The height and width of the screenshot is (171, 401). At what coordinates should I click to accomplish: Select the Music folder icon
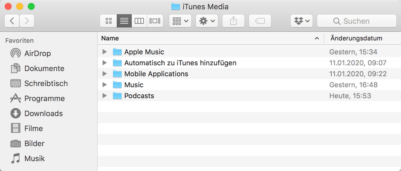[117, 85]
